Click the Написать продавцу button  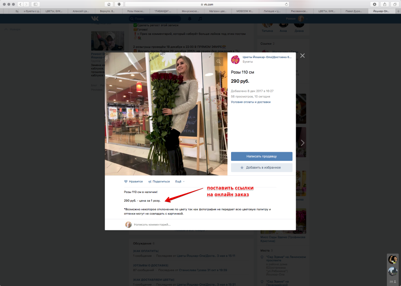point(262,156)
